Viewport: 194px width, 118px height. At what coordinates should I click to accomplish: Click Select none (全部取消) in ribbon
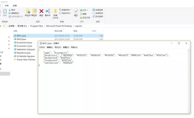(98, 13)
